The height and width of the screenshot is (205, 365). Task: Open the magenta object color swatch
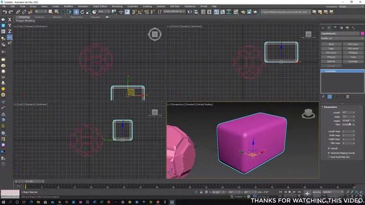pyautogui.click(x=363, y=34)
